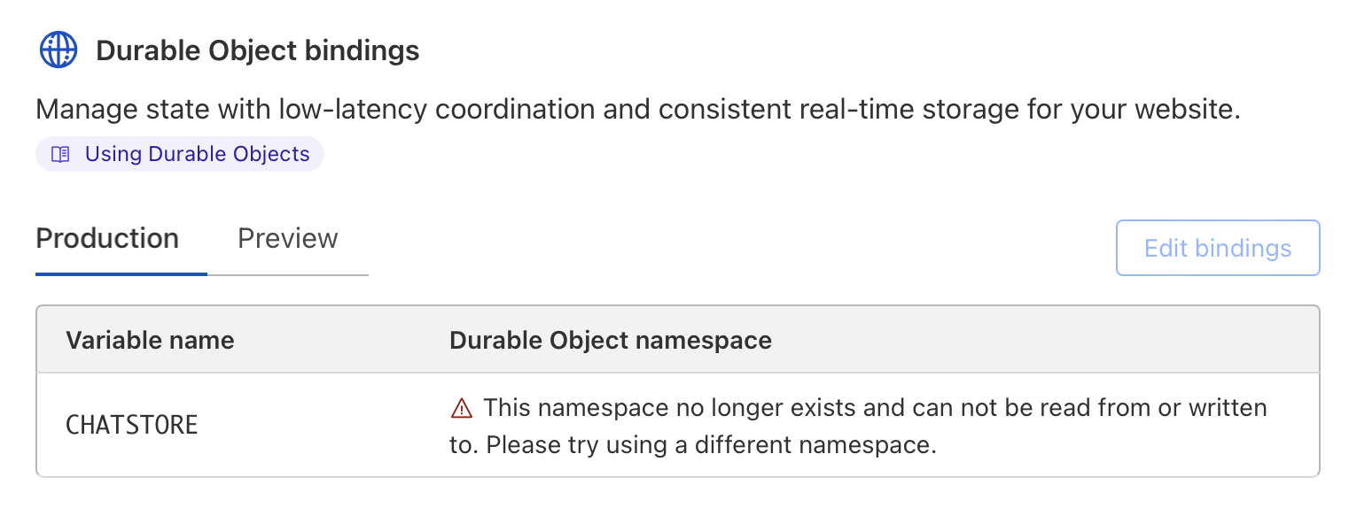Click the word "Durable" in the documentation link
Image resolution: width=1349 pixels, height=508 pixels.
point(183,155)
